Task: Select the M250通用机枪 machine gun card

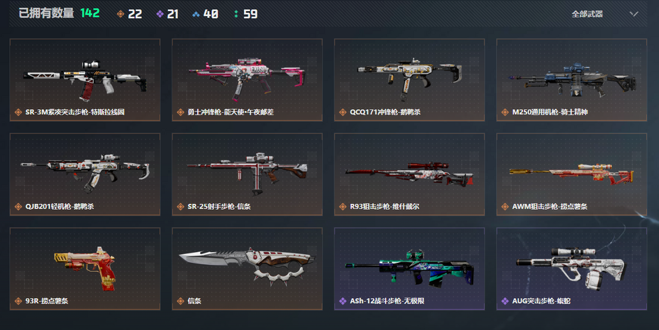Action: click(572, 80)
